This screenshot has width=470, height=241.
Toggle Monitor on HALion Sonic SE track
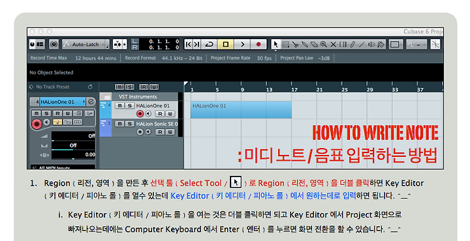pos(148,132)
